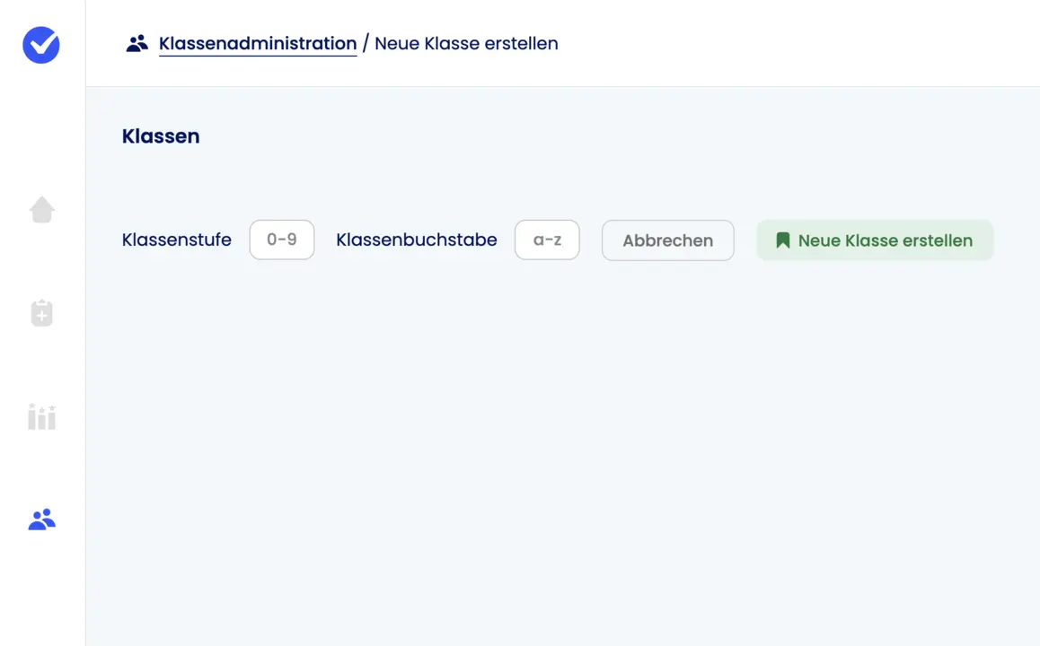Click the green bookmark icon in create button
The height and width of the screenshot is (646, 1040).
782,240
